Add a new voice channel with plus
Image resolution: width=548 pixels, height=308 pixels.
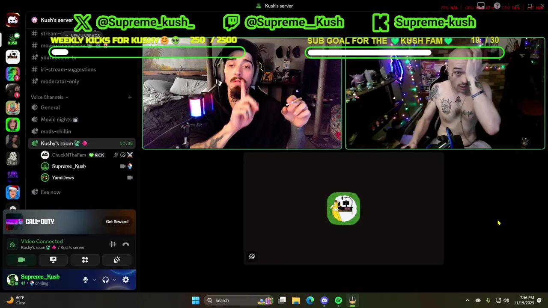[130, 97]
